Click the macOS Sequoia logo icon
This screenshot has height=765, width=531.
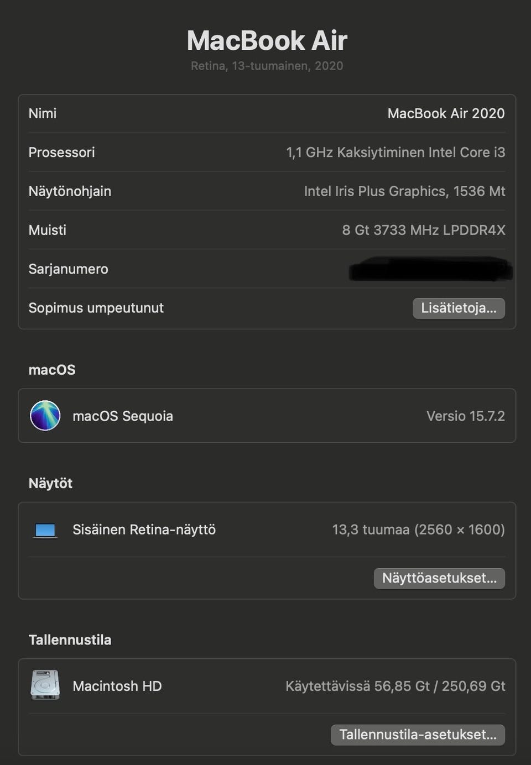[x=45, y=416]
